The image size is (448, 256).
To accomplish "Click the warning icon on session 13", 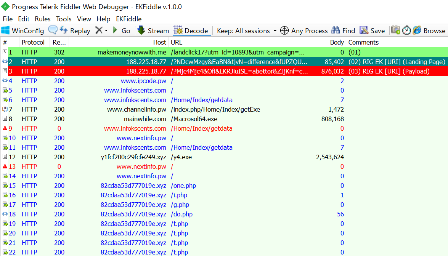I will pyautogui.click(x=5, y=166).
